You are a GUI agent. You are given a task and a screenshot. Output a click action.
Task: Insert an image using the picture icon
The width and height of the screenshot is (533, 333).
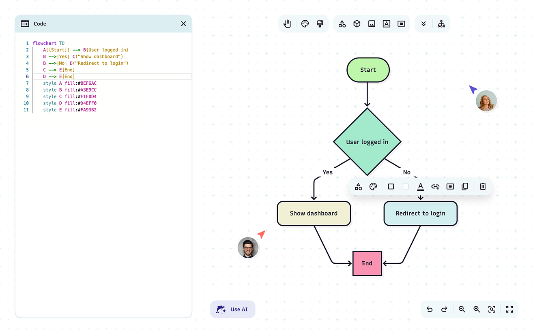point(372,24)
